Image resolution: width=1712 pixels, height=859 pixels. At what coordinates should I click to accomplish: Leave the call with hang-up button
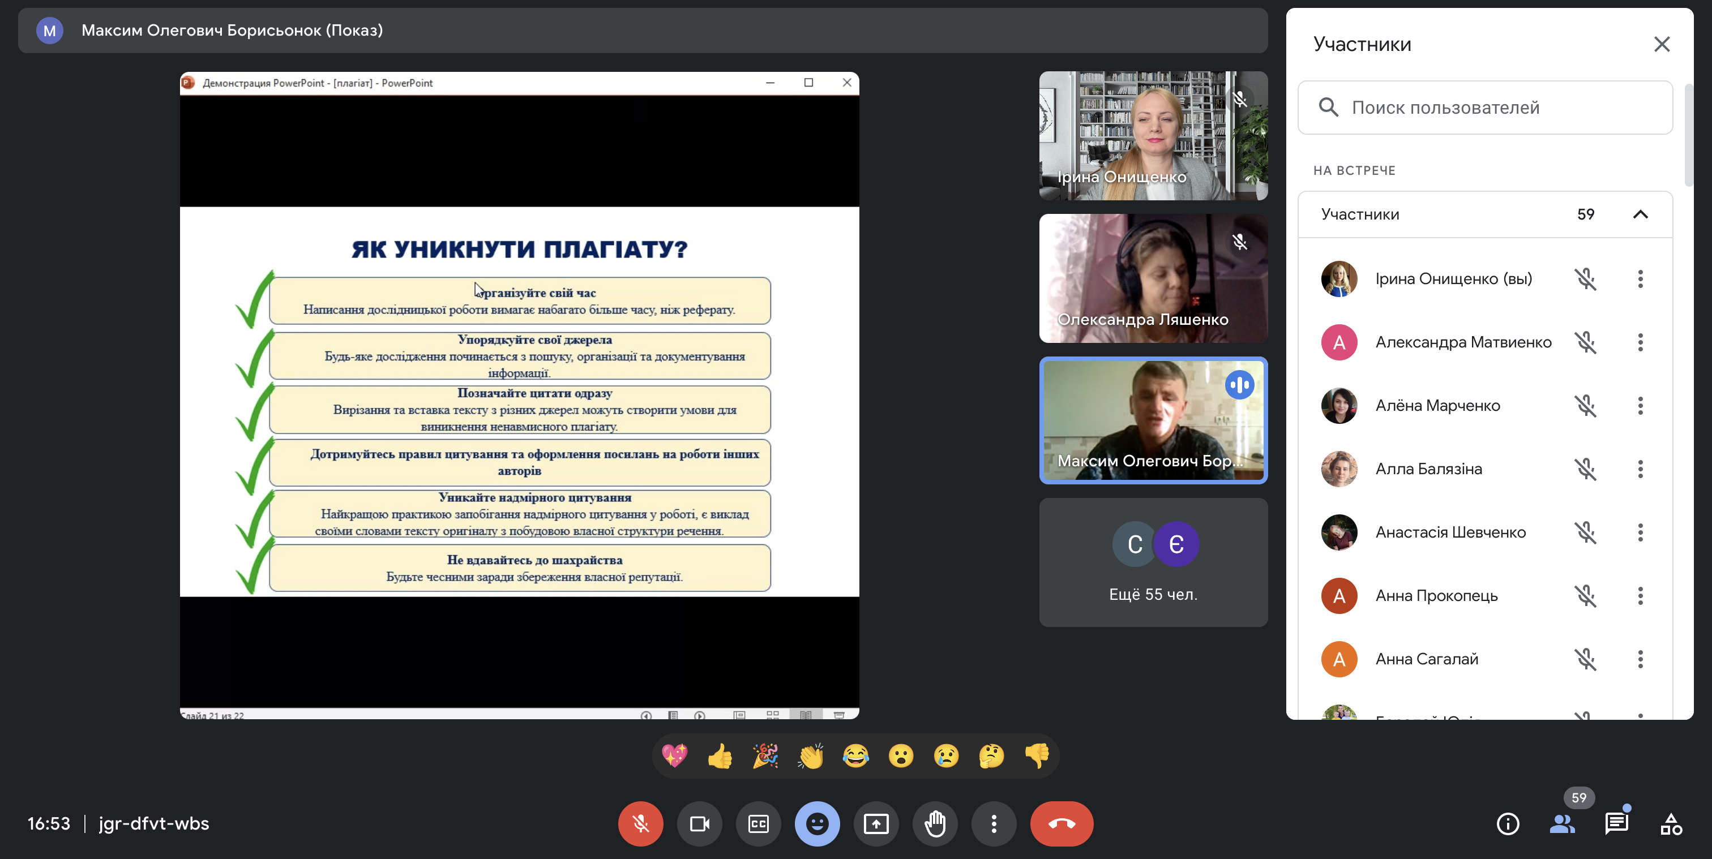pyautogui.click(x=1062, y=824)
